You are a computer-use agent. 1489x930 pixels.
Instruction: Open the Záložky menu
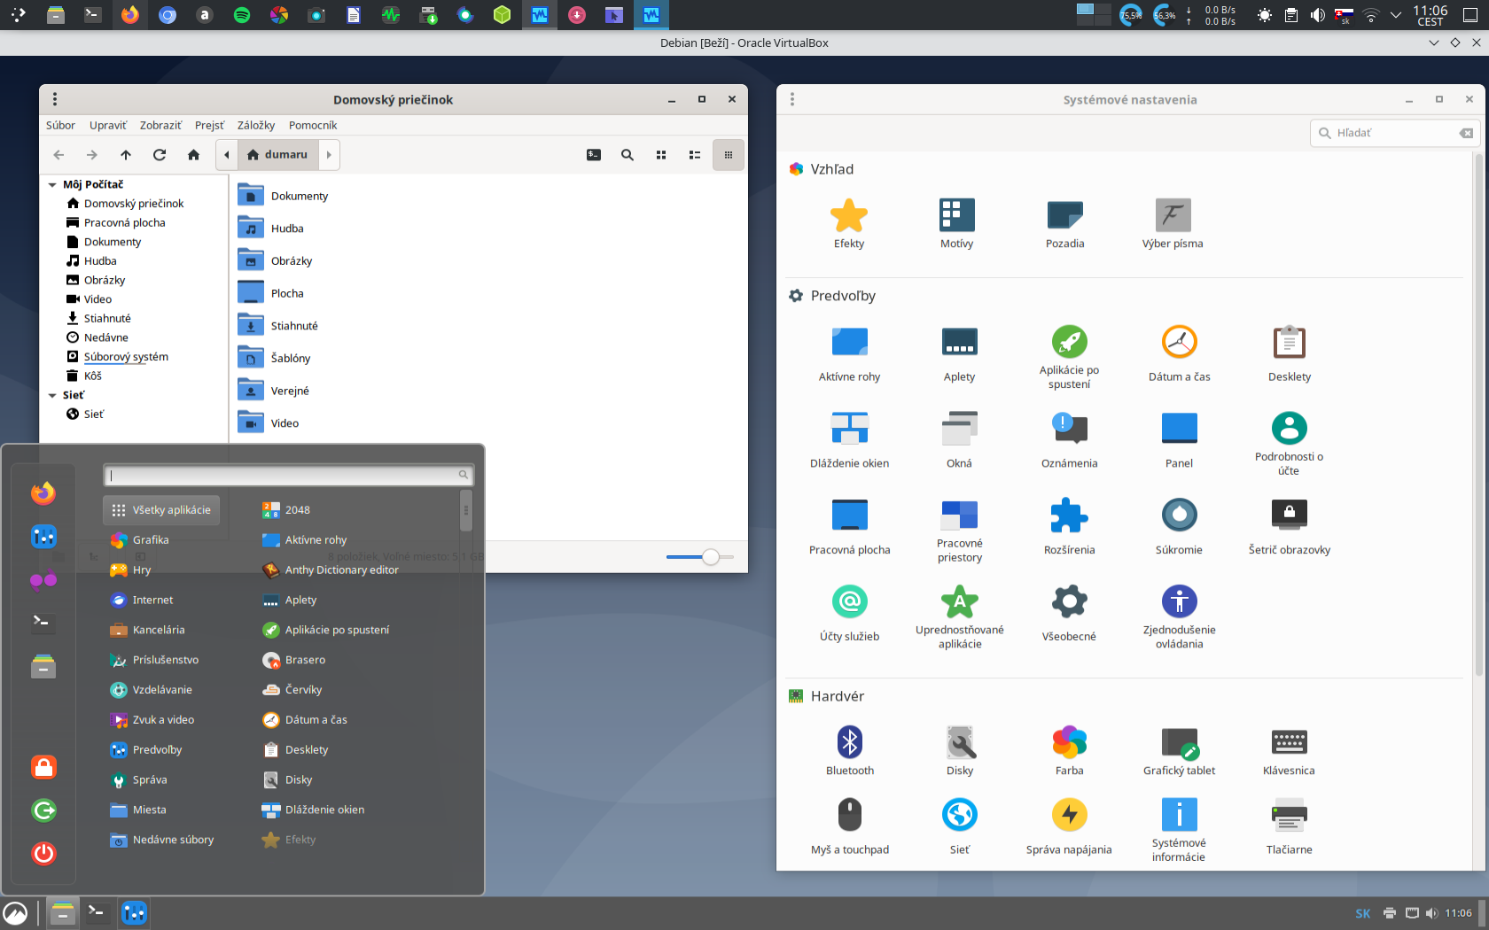coord(256,126)
